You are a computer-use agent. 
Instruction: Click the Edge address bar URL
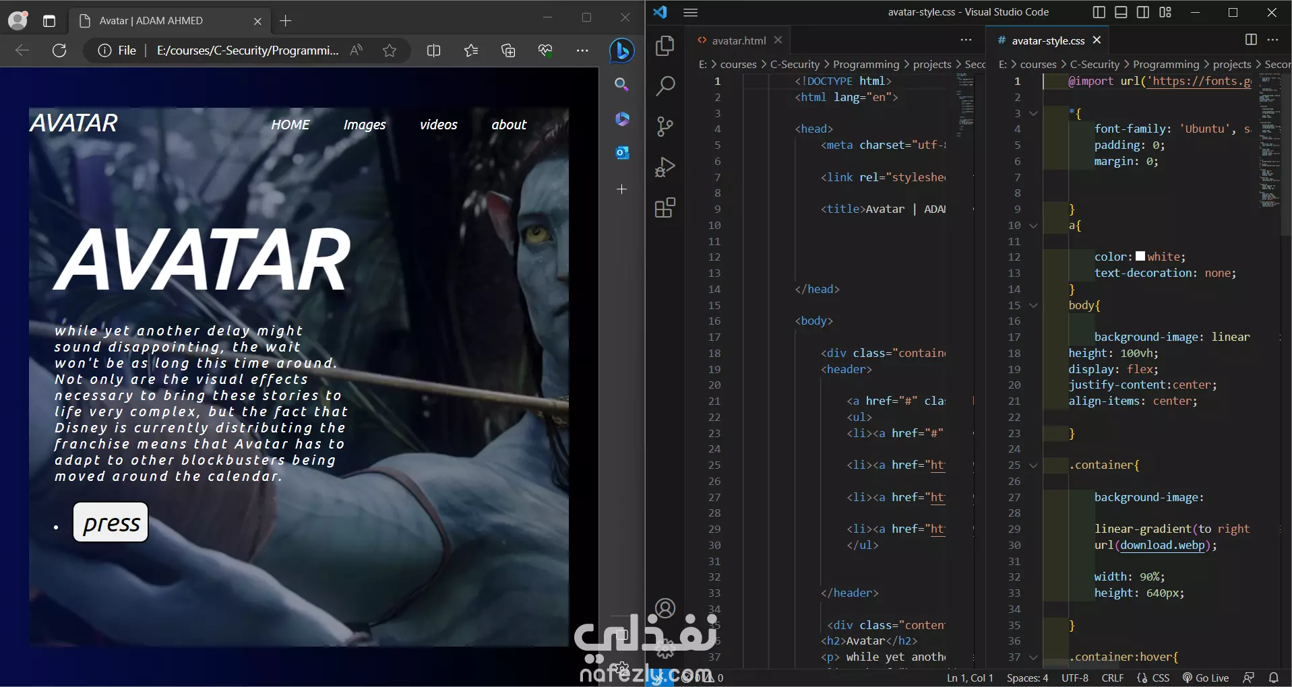click(x=247, y=51)
